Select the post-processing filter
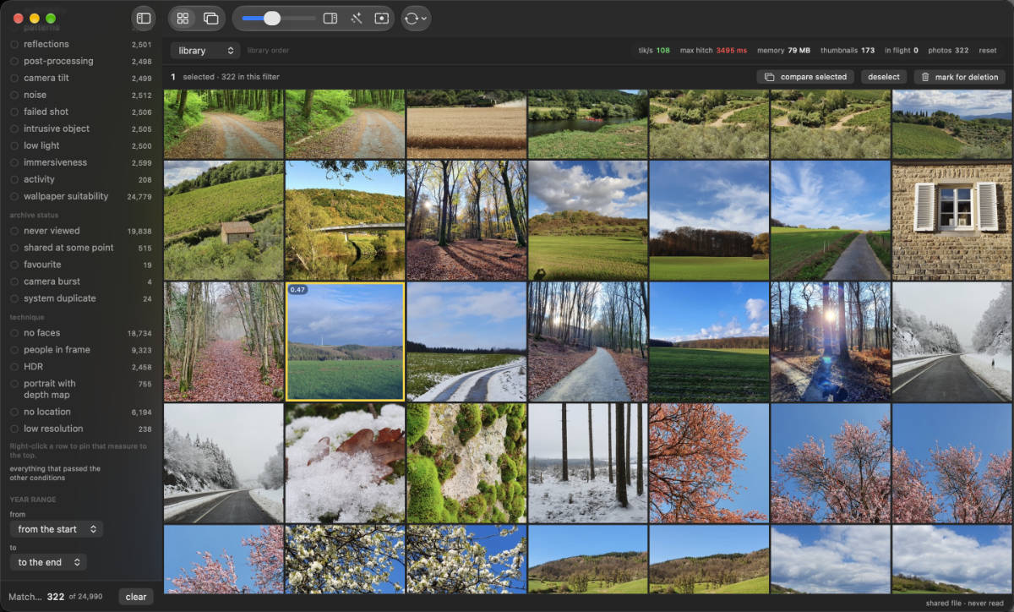This screenshot has width=1014, height=612. (80, 61)
